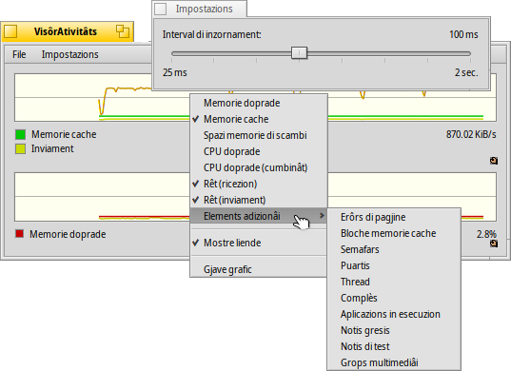The image size is (511, 371).
Task: Click the 870.02 KiB/s value
Action: pos(471,134)
